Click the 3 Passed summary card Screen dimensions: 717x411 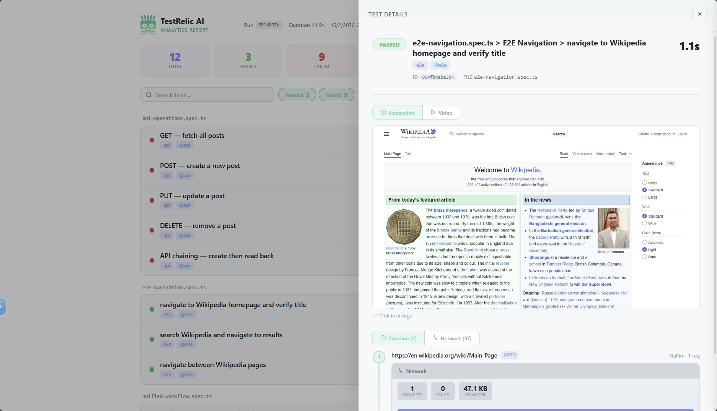[x=248, y=60]
